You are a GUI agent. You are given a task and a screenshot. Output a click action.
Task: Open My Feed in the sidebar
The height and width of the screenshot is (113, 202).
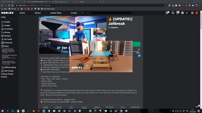[x=6, y=39]
